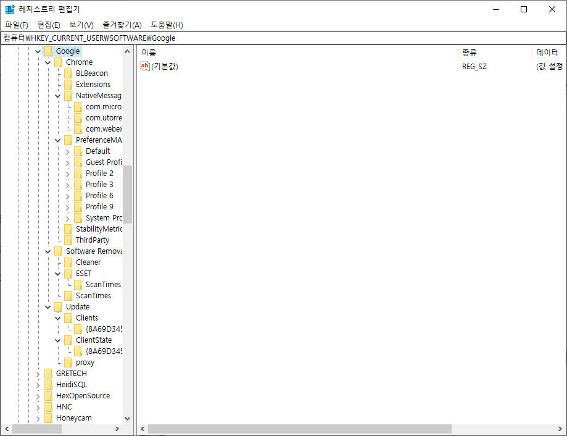Select the BLBeacon folder icon
Viewport: 567px width, 436px height.
(68, 73)
